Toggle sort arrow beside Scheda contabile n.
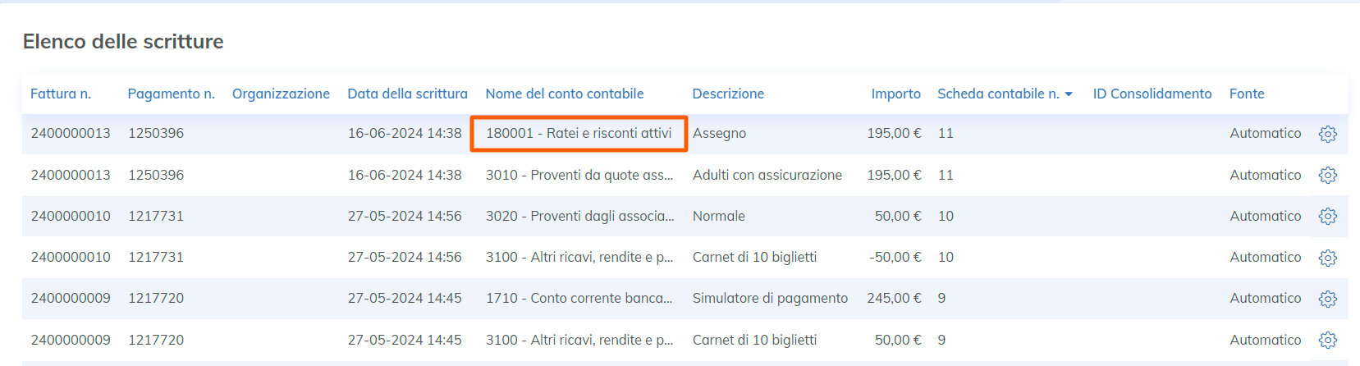Image resolution: width=1360 pixels, height=366 pixels. (1069, 94)
